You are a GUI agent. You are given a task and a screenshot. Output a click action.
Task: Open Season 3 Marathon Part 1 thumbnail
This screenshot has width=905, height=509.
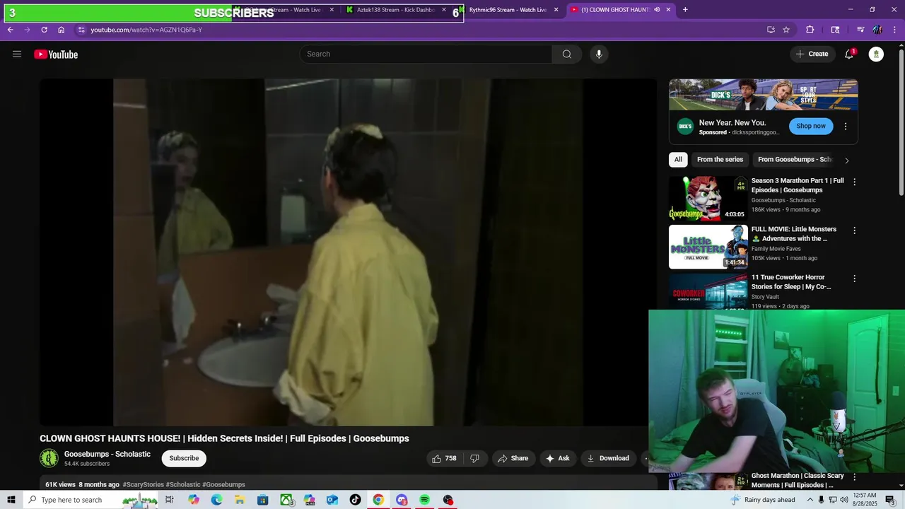pyautogui.click(x=708, y=199)
